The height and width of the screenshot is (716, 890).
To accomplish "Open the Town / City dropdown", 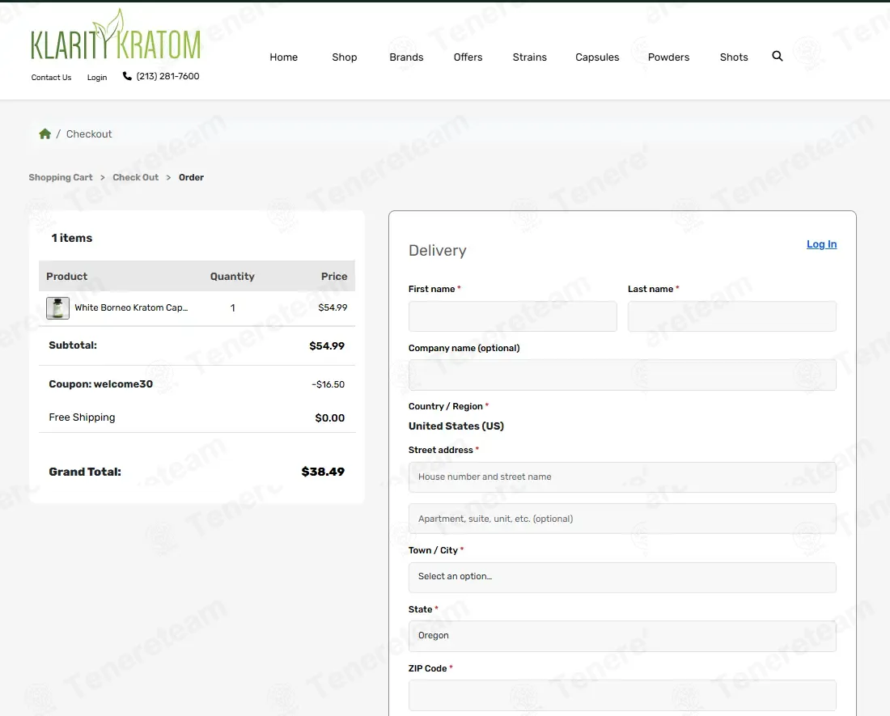I will click(622, 578).
